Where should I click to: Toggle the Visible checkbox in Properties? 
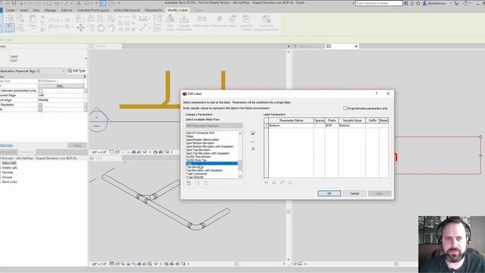(40, 109)
